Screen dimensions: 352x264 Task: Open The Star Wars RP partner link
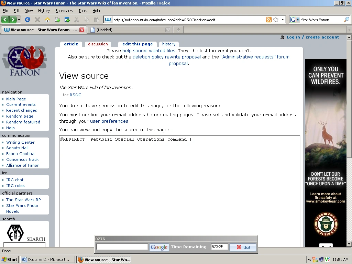click(24, 200)
